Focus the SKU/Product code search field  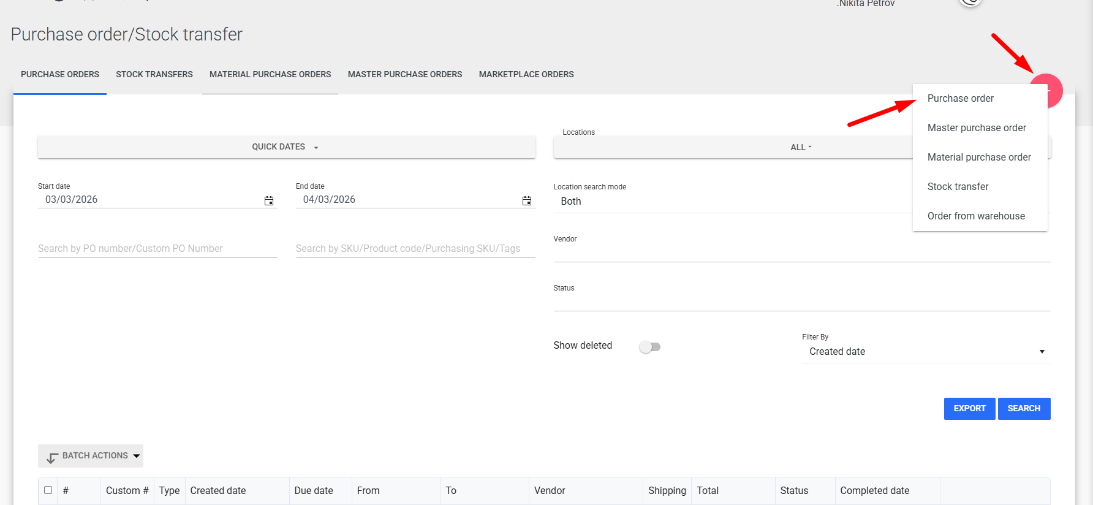(415, 249)
